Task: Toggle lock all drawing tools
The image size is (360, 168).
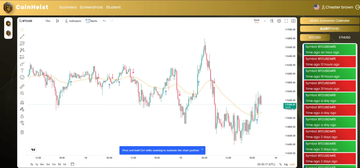Action: (x=22, y=116)
